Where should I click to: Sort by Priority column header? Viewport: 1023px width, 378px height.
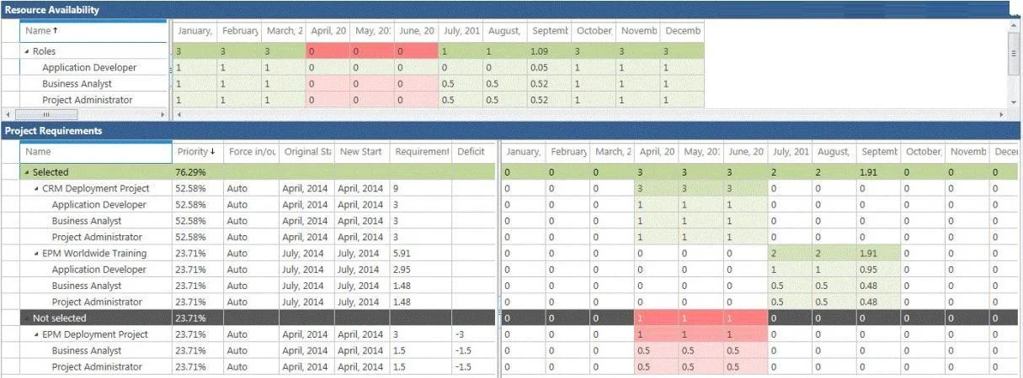pyautogui.click(x=197, y=152)
